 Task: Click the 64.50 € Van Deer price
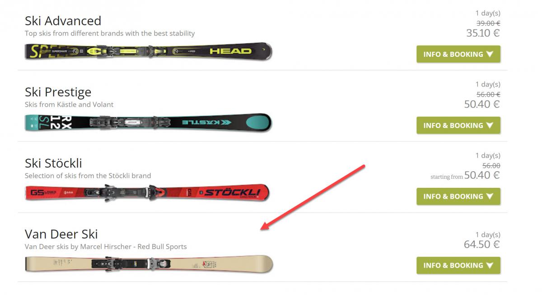pyautogui.click(x=481, y=245)
